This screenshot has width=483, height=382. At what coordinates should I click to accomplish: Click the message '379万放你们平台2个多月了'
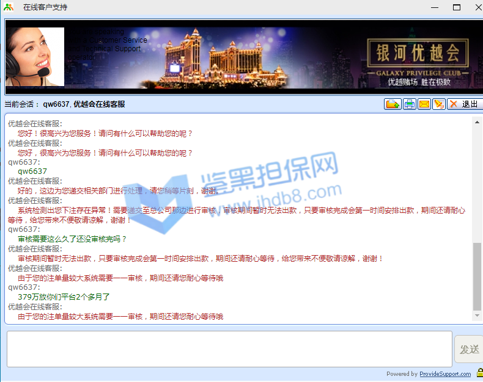coord(64,297)
